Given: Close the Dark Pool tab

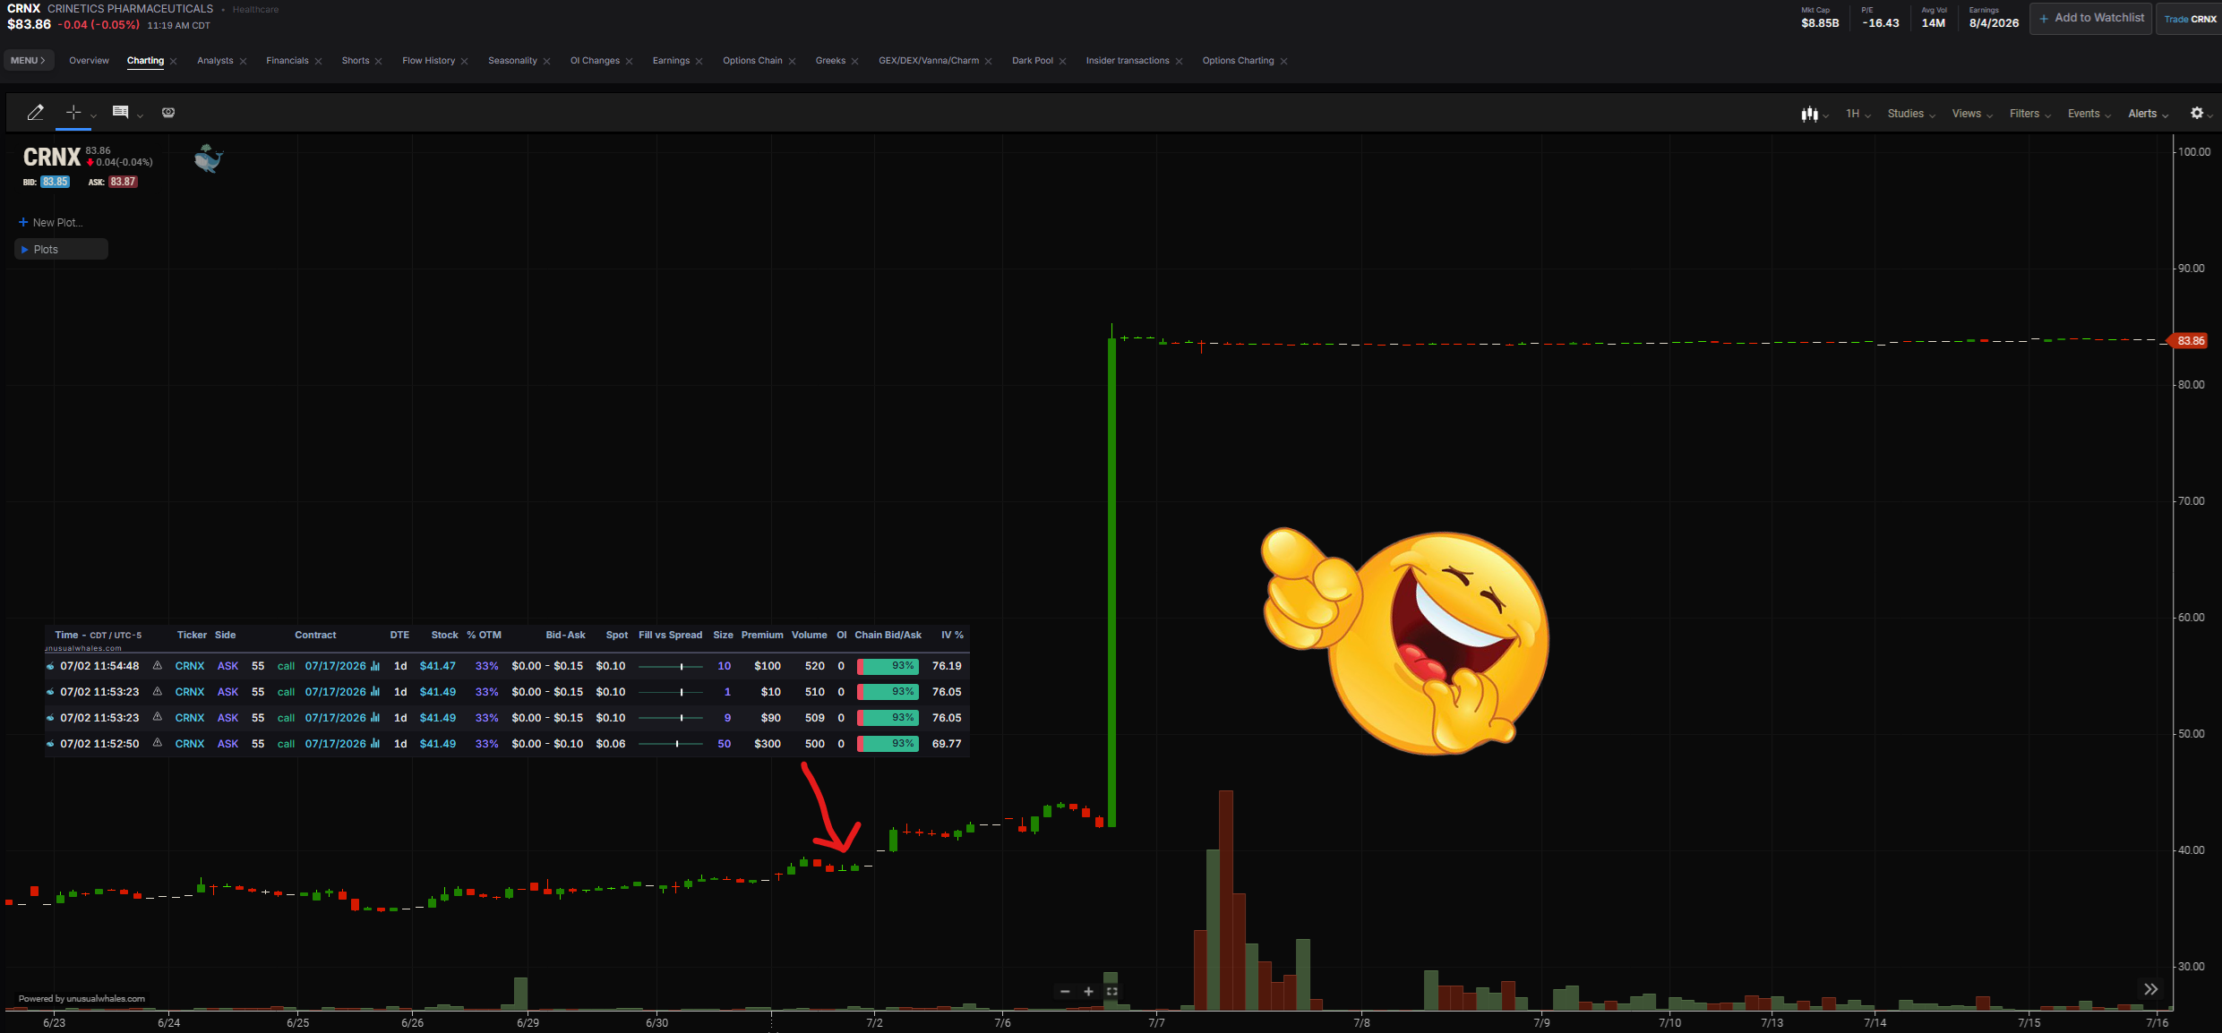Looking at the screenshot, I should (1062, 62).
